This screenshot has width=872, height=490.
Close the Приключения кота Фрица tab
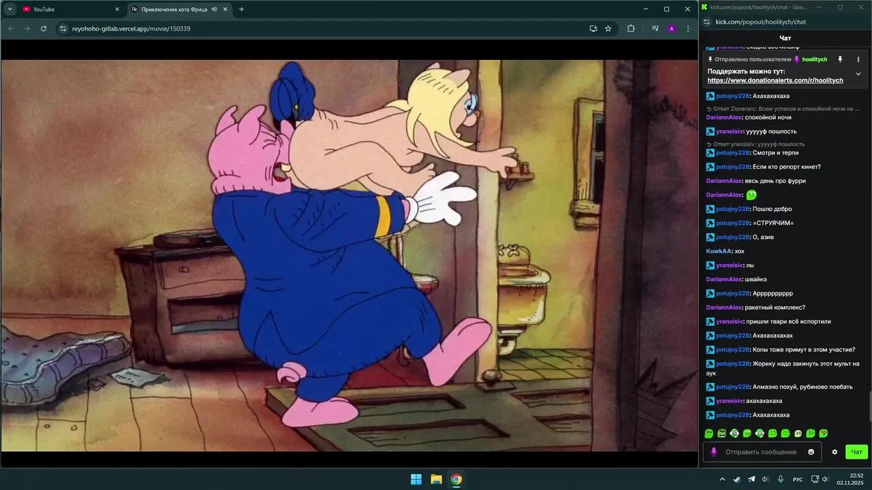[x=225, y=10]
